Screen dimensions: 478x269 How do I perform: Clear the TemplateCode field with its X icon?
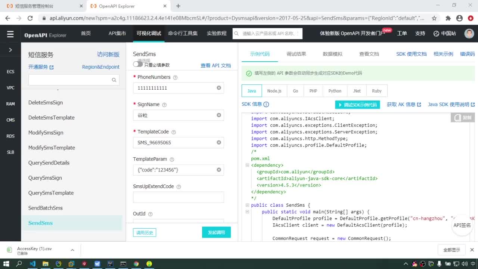[219, 142]
